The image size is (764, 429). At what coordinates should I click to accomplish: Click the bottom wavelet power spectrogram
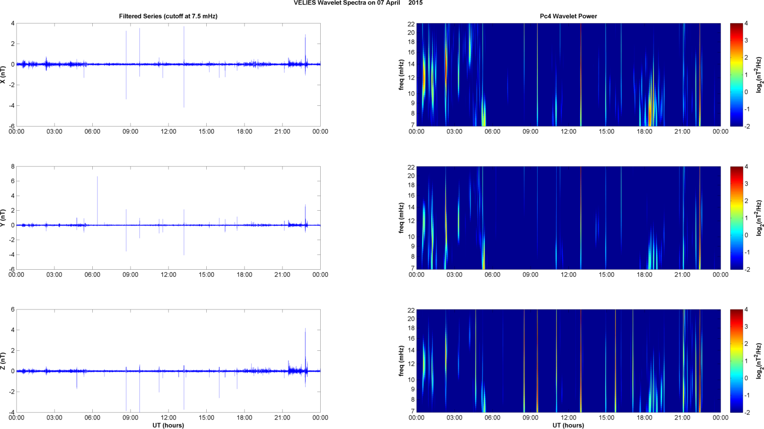click(568, 361)
